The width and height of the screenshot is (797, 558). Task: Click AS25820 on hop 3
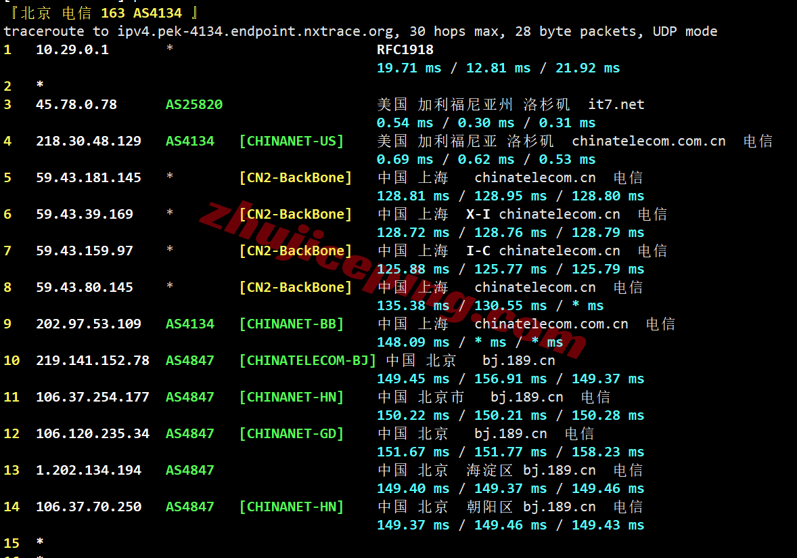(194, 105)
